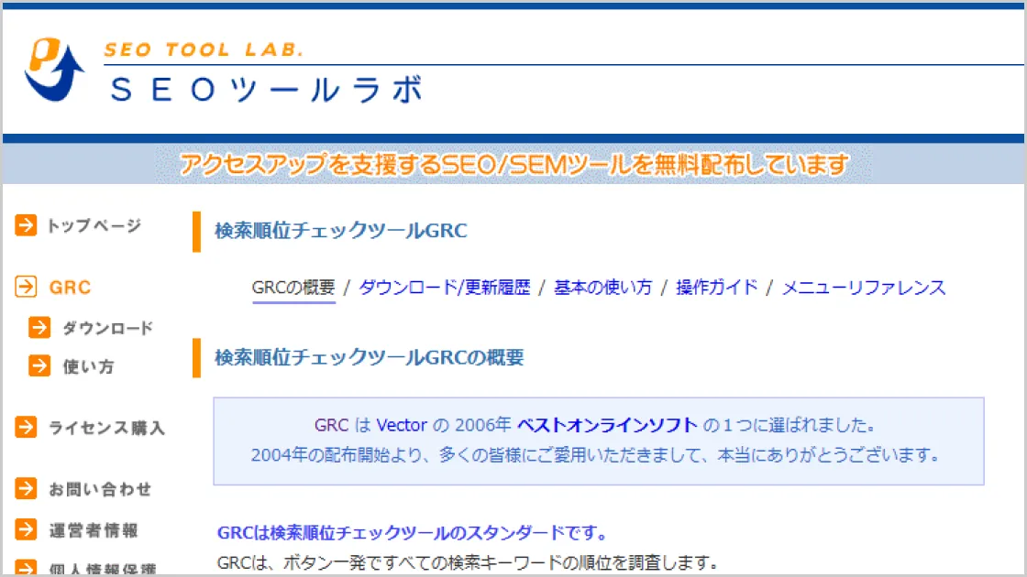
Task: Click the 検索順位チェックツールGRC heading link
Action: [341, 230]
